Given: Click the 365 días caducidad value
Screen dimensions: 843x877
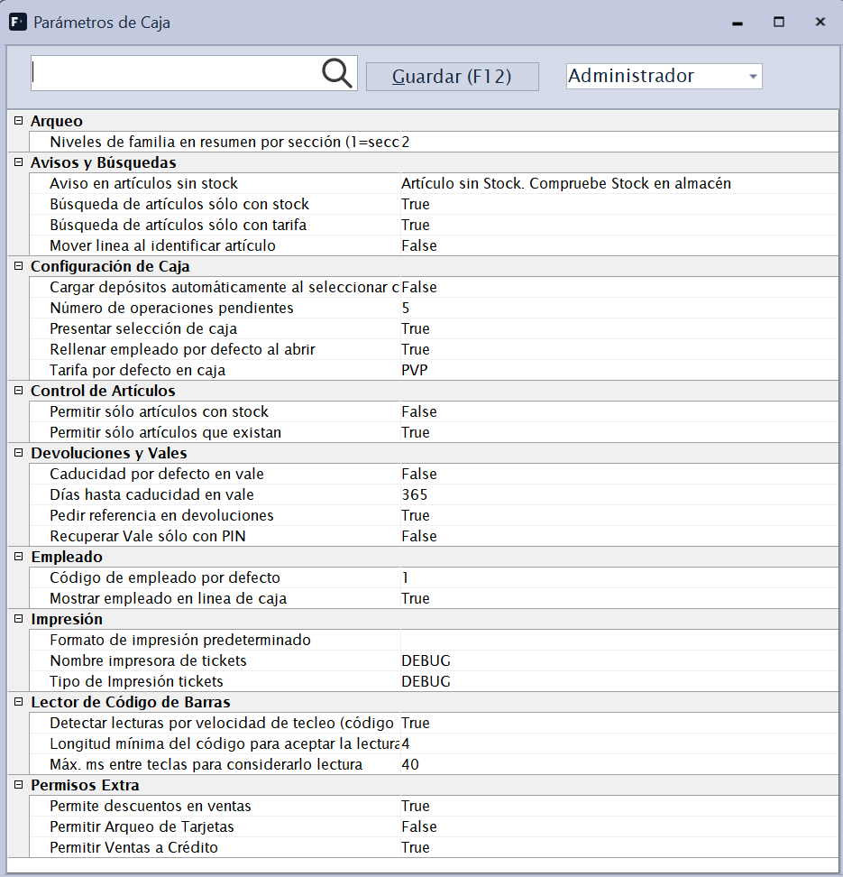Looking at the screenshot, I should [414, 494].
